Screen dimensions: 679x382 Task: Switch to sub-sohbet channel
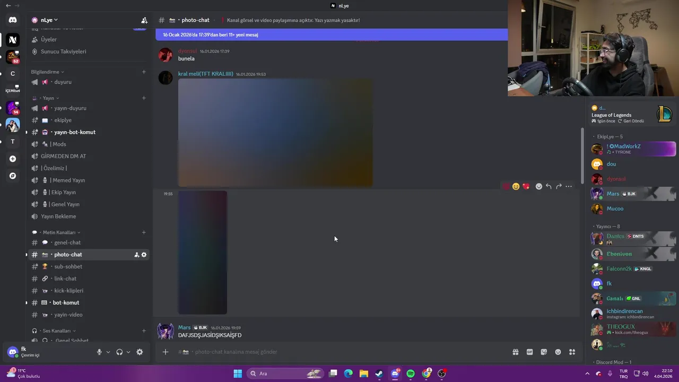tap(89, 266)
